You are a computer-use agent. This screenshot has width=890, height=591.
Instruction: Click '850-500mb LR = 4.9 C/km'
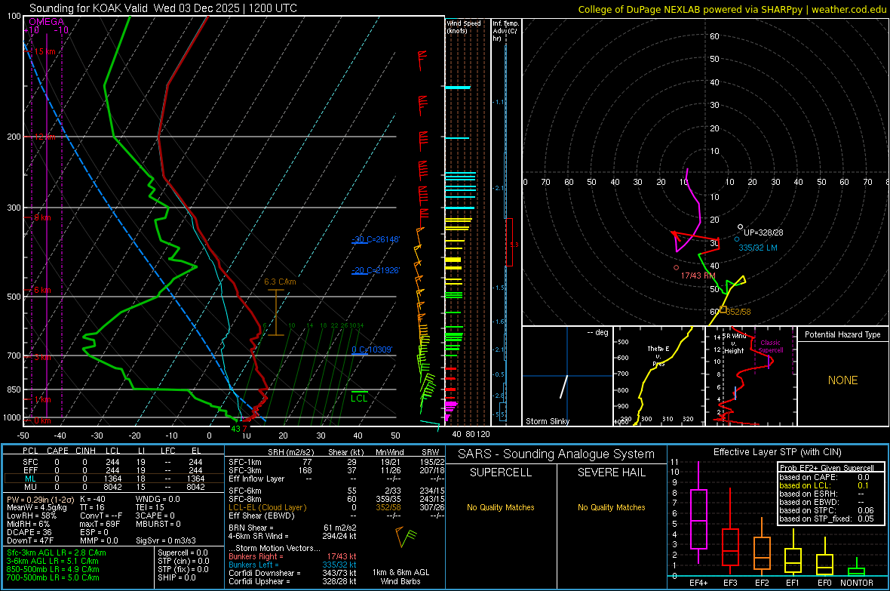pyautogui.click(x=53, y=569)
